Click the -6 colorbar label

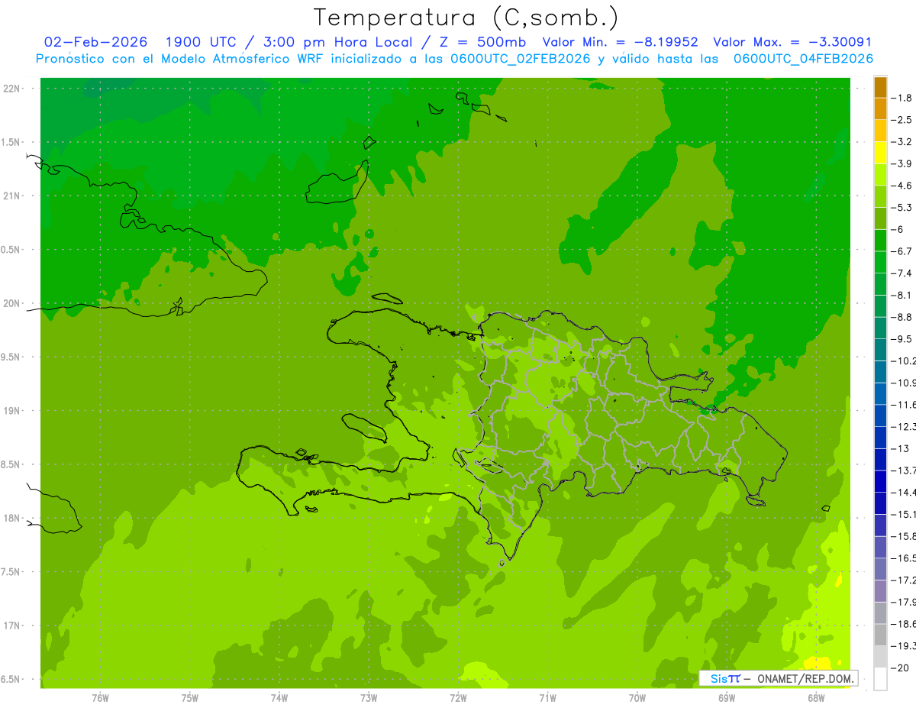pyautogui.click(x=898, y=229)
